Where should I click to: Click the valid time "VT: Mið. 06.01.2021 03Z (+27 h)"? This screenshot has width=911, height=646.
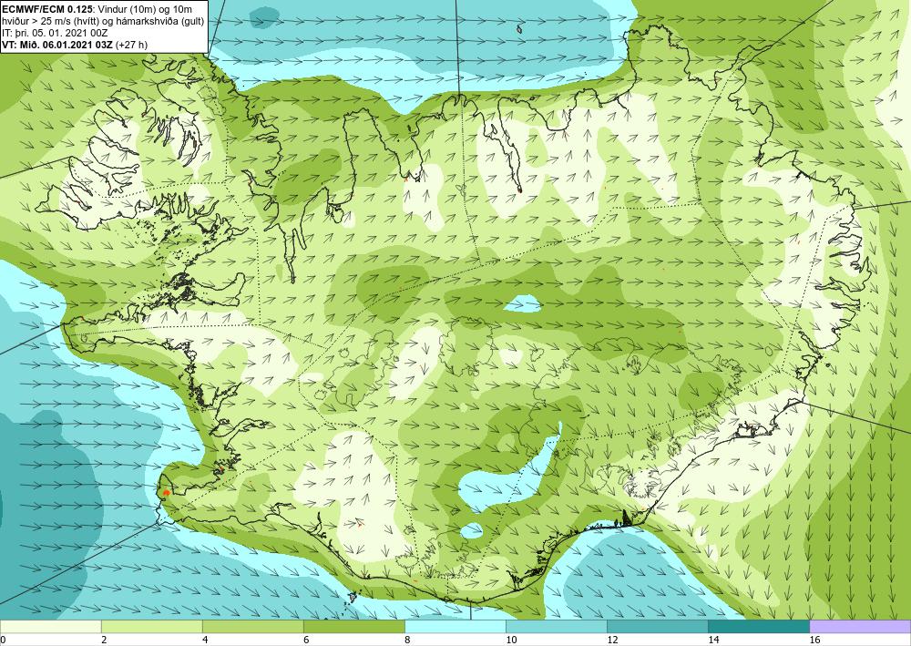click(x=75, y=45)
